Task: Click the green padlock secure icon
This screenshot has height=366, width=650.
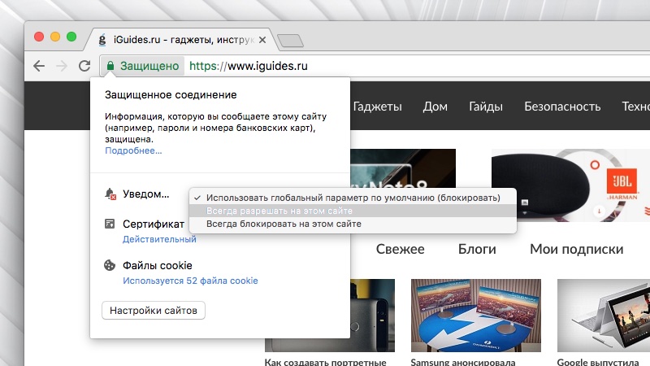Action: (x=110, y=66)
